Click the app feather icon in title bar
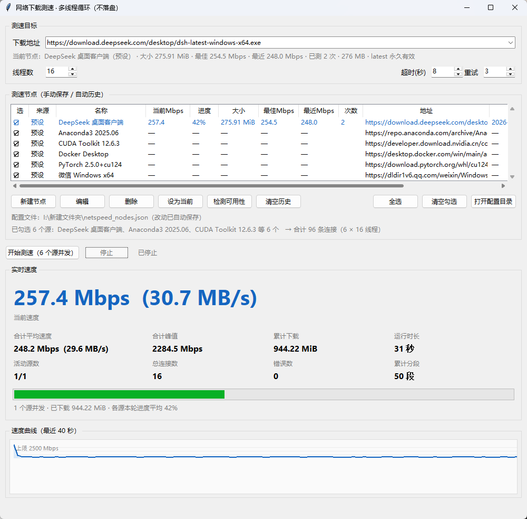527x519 pixels. coord(8,7)
